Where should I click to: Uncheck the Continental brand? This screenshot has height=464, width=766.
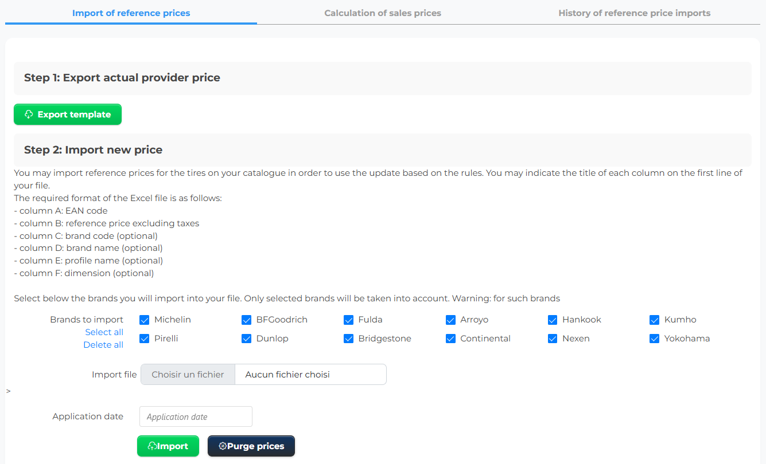point(450,339)
